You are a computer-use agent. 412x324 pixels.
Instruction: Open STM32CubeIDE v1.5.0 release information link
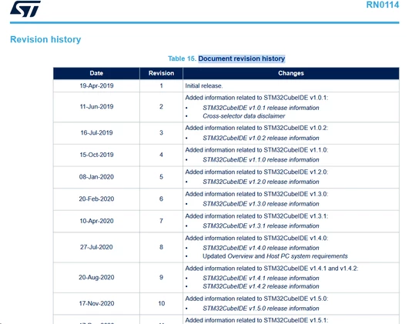tap(260, 309)
